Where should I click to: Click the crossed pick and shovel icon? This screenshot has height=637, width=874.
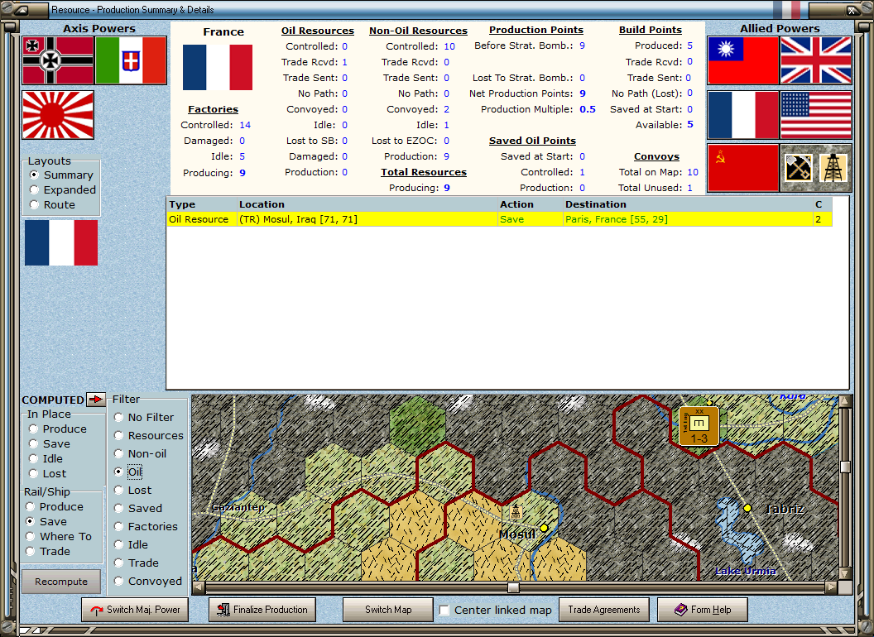coord(798,166)
